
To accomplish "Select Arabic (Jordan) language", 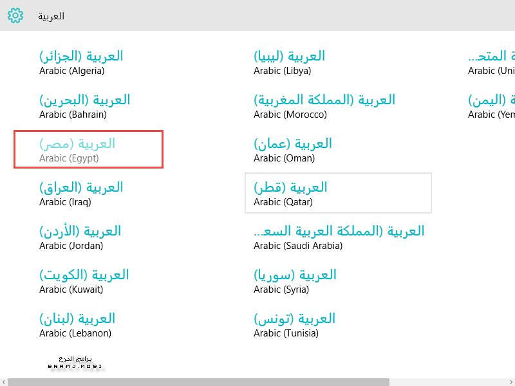I will coord(80,237).
